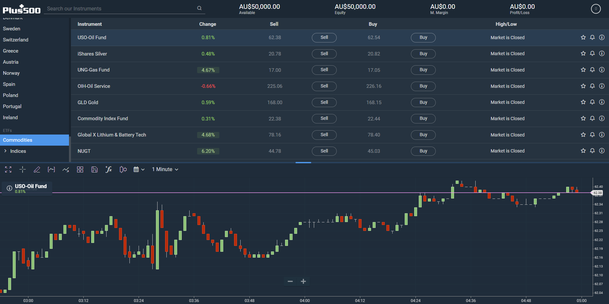The image size is (609, 304).
Task: Set alert bell for Commodity Index Fund
Action: pyautogui.click(x=592, y=119)
